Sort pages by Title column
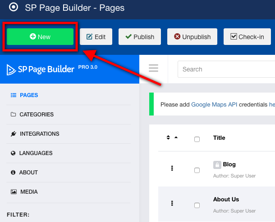The width and height of the screenshot is (275, 222). 219,138
